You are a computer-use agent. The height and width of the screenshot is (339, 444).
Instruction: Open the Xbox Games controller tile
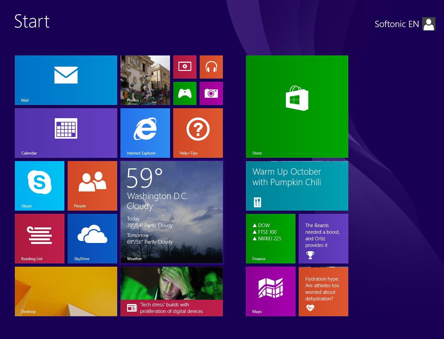coord(185,93)
